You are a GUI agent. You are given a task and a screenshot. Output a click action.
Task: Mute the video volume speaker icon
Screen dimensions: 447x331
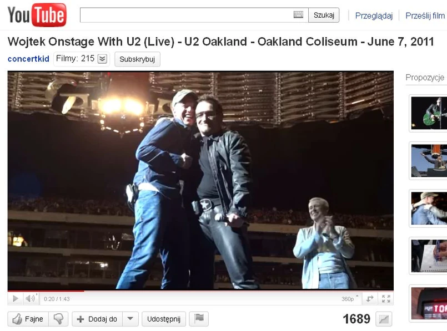pyautogui.click(x=30, y=298)
